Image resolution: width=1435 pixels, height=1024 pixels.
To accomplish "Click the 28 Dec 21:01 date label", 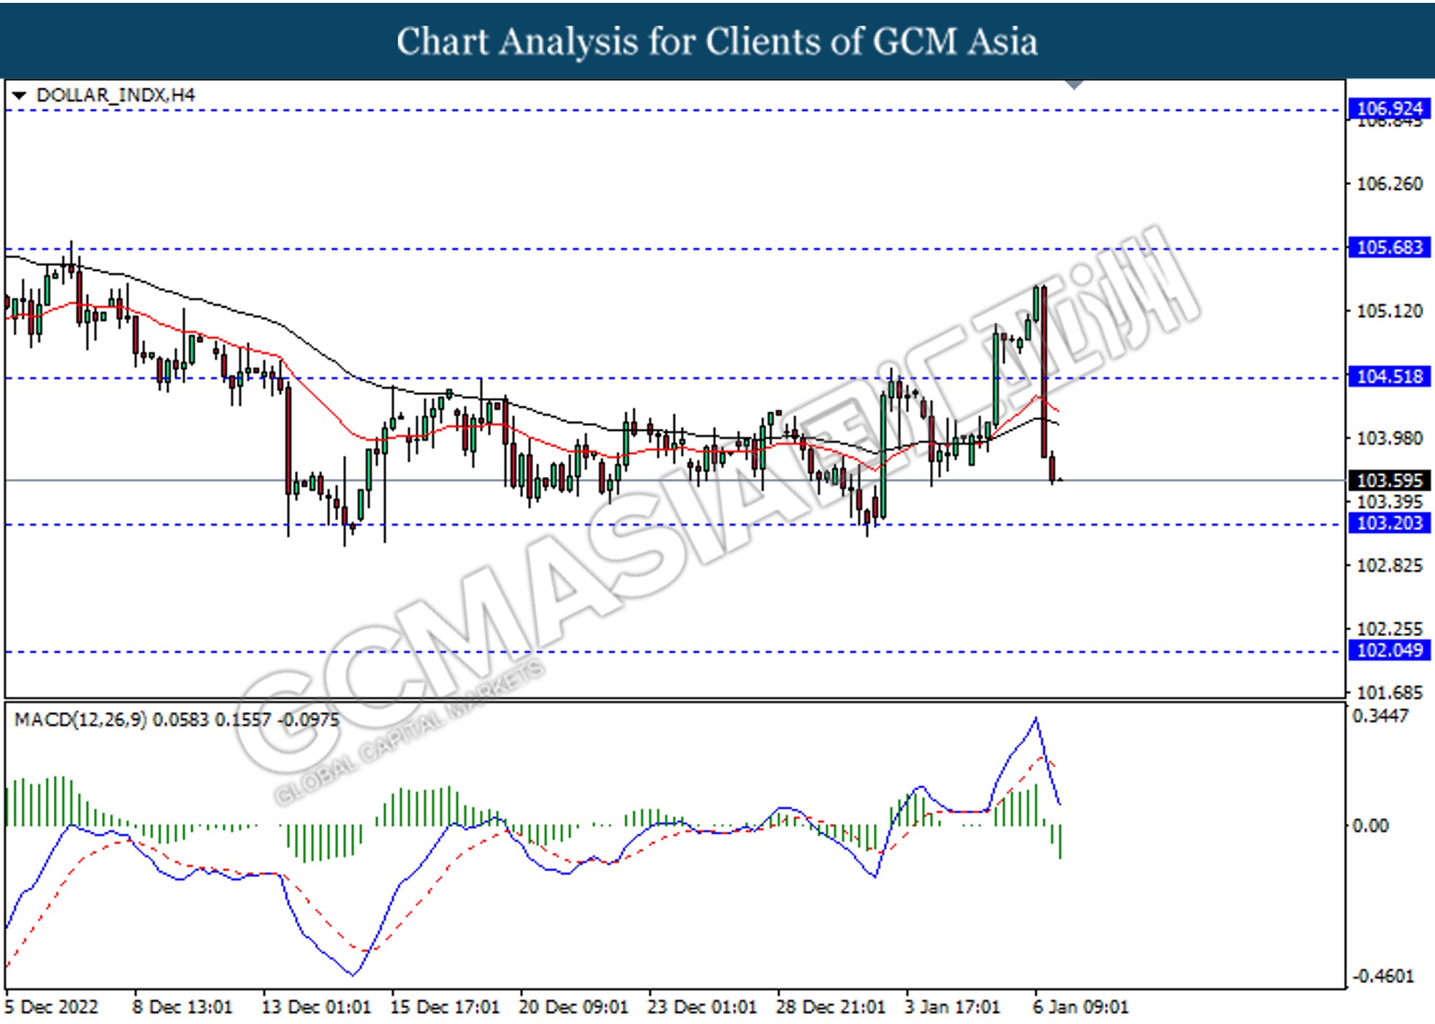I will pos(830,1007).
